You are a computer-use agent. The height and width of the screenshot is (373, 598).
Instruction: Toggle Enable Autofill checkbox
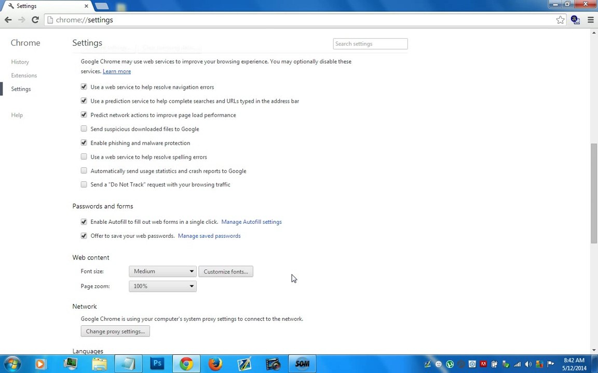[x=84, y=222]
